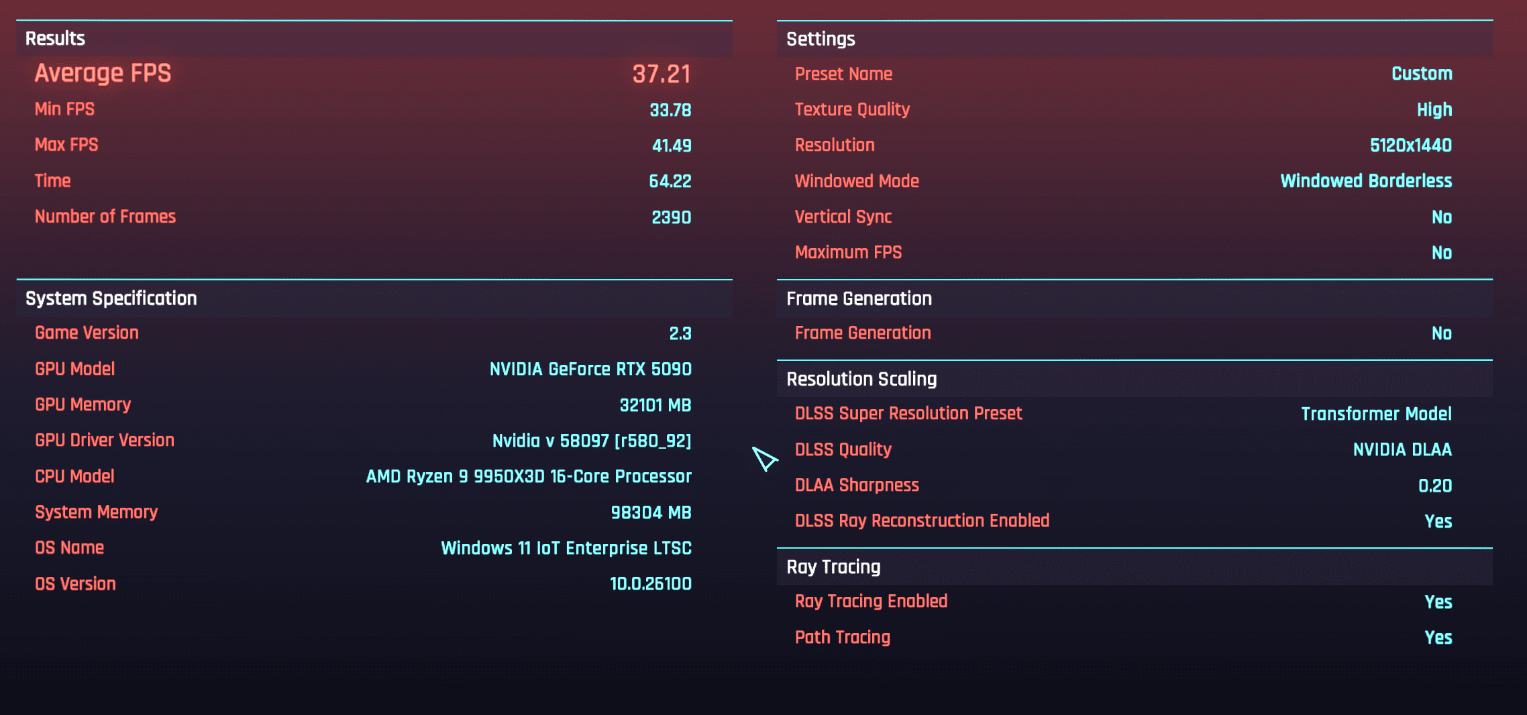Click the Resolution value 5120x1440

click(x=1410, y=146)
